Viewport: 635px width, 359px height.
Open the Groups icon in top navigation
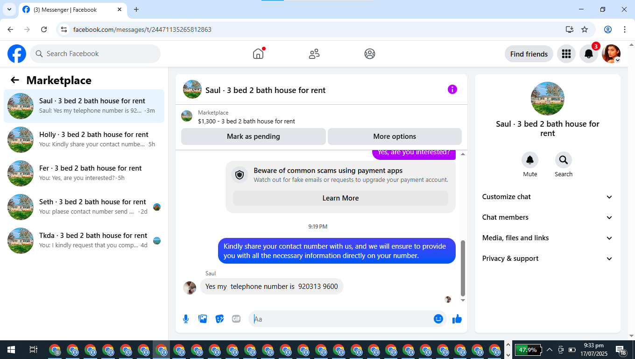coord(370,54)
